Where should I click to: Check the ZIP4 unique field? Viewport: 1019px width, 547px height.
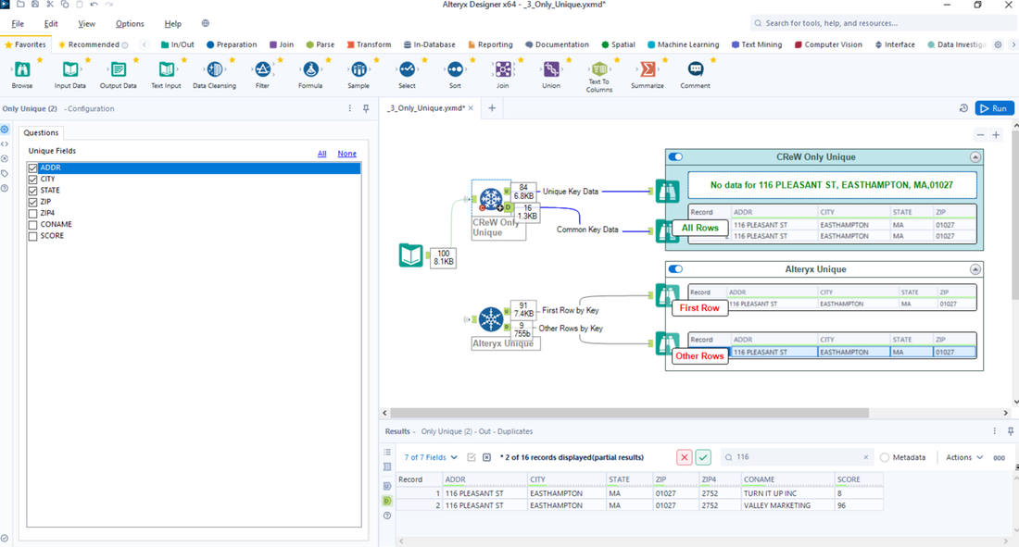[32, 213]
